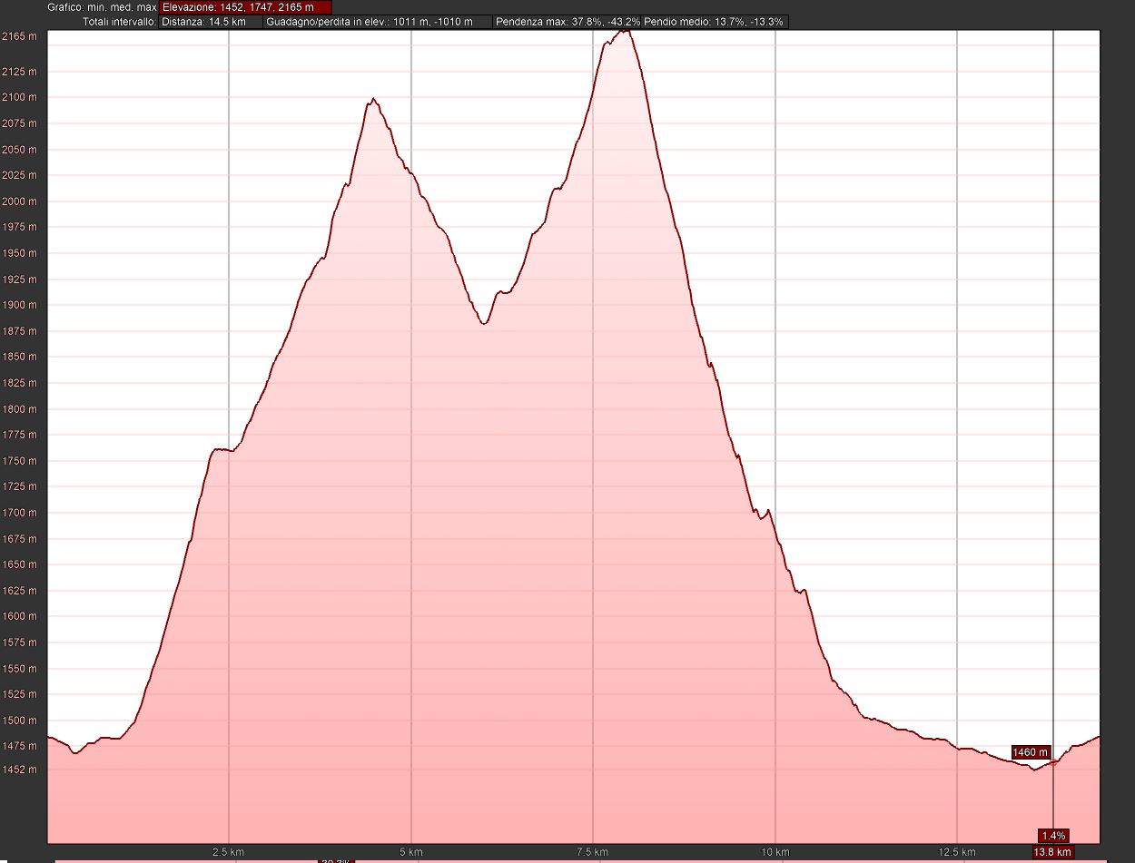Click the 12.5 km axis label
This screenshot has height=863, width=1135.
tap(956, 852)
